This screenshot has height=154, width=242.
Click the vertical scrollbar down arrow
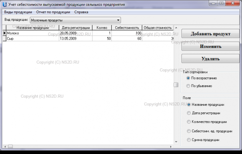pos(176,142)
